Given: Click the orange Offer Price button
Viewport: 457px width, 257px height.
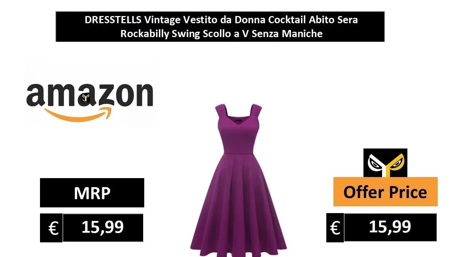Looking at the screenshot, I should pyautogui.click(x=386, y=192).
